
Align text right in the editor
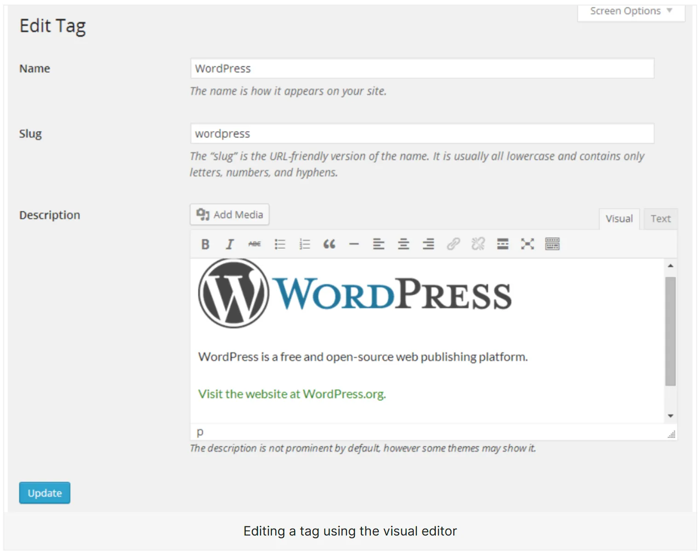[428, 244]
